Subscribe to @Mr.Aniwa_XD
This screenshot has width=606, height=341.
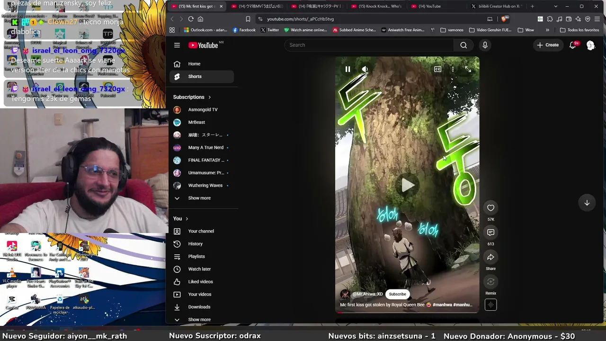(397, 294)
